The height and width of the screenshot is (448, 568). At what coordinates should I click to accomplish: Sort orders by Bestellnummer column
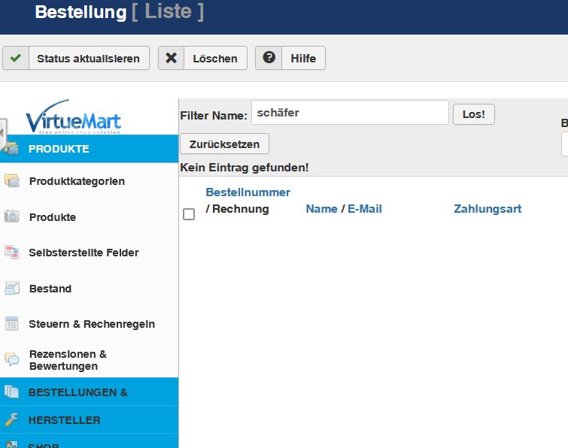pos(248,192)
